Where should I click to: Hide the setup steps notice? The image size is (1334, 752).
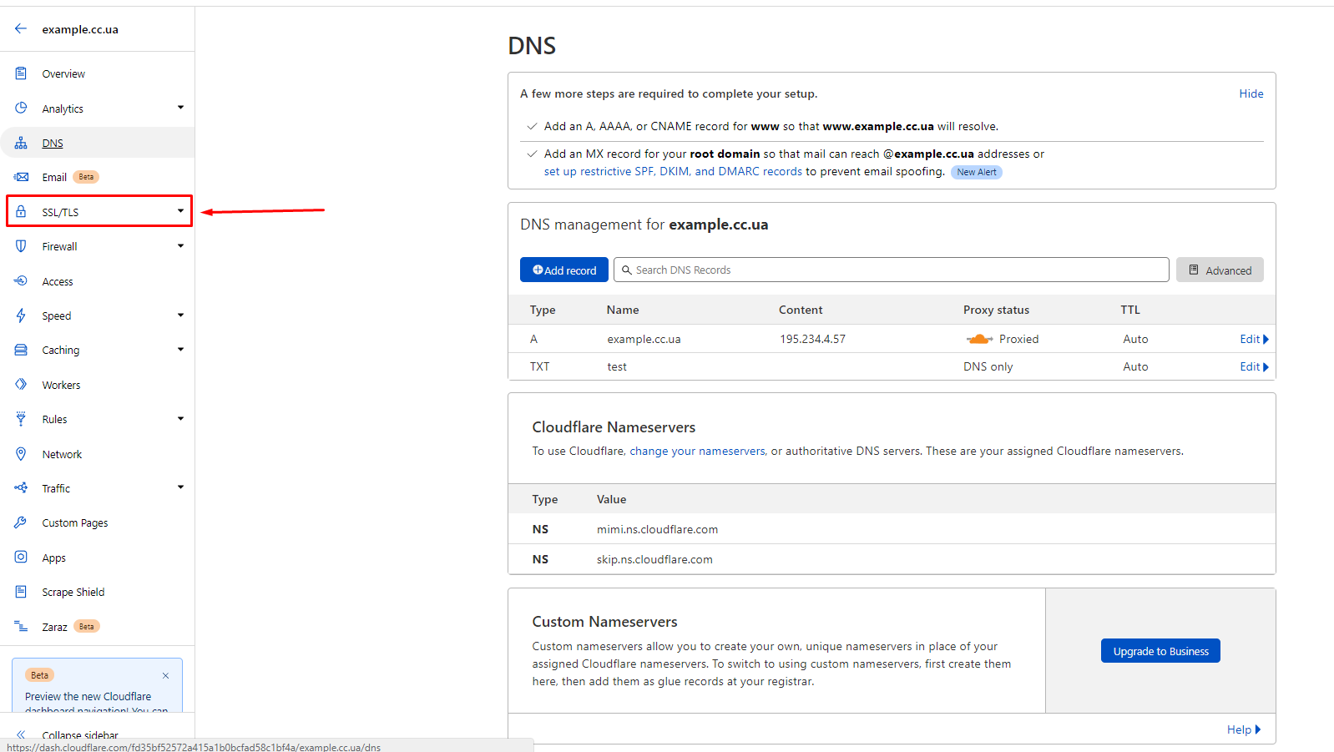click(1251, 93)
